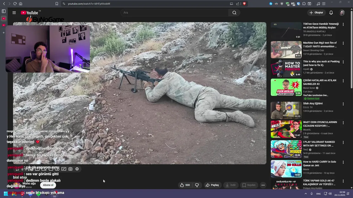Click the Abone ol subscribe button
The image size is (353, 198).
[x=48, y=185]
